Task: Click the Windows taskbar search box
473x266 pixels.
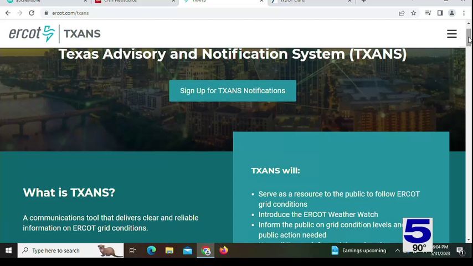Action: tap(61, 250)
